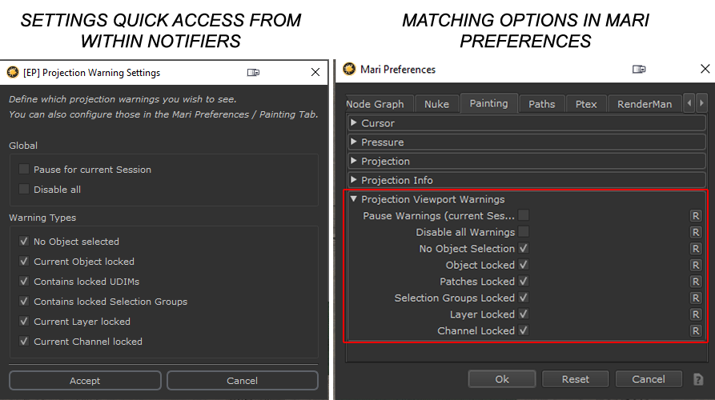The image size is (715, 400).
Task: Close the Projection Warning Settings dialog
Action: pos(315,73)
